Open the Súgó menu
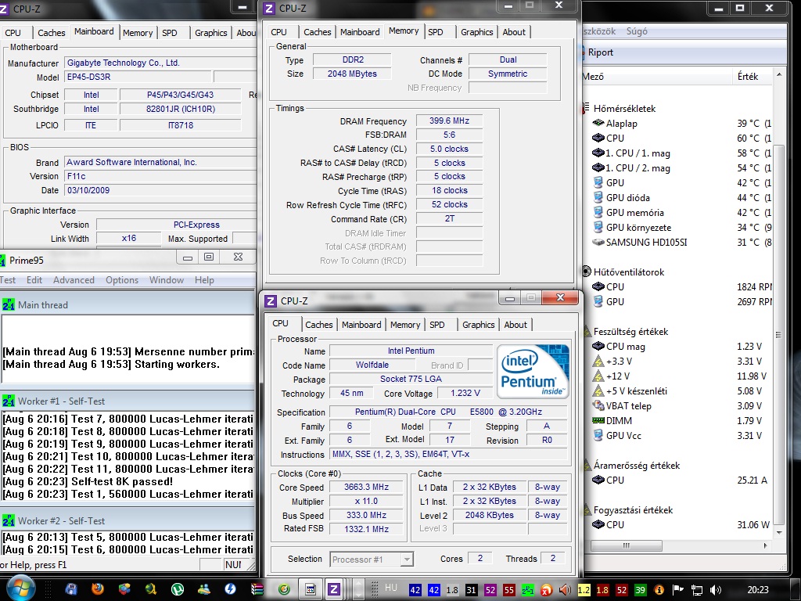 (637, 31)
